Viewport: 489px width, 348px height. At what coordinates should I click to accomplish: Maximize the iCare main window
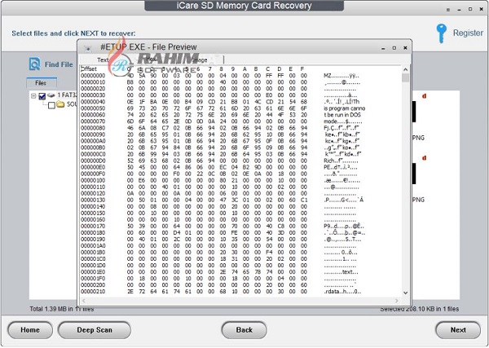(470, 9)
